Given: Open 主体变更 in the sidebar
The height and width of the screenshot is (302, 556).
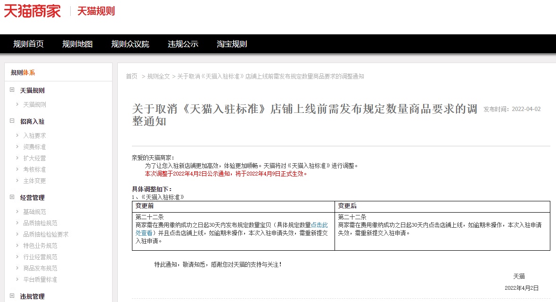Looking at the screenshot, I should [x=34, y=181].
